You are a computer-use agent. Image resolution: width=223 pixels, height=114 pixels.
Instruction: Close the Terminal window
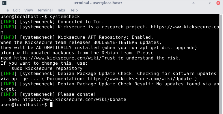click(x=219, y=3)
